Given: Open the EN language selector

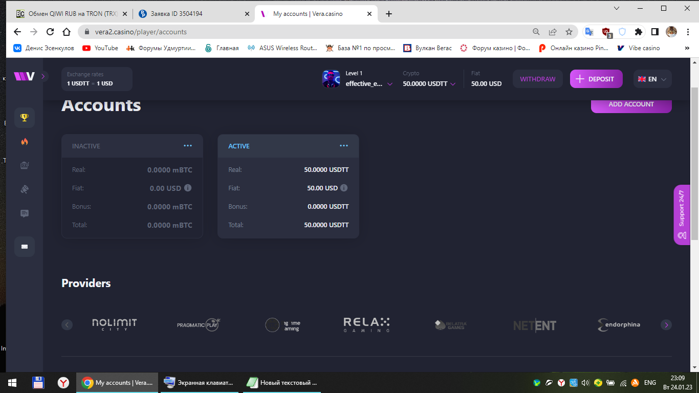Looking at the screenshot, I should (x=652, y=79).
